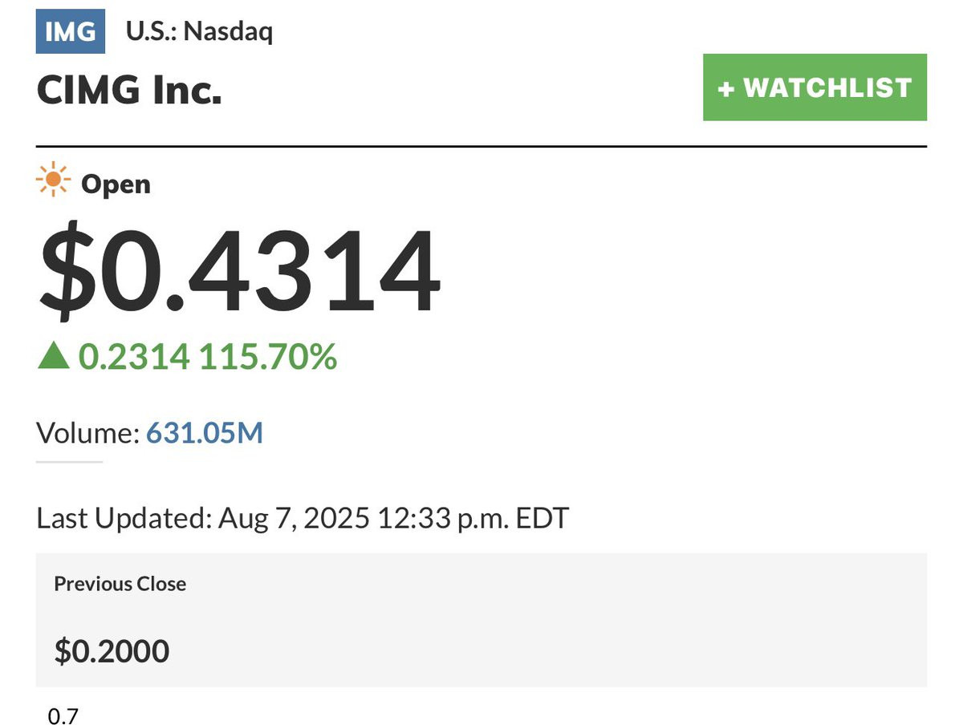Click the Open market status label
963x725 pixels.
(x=116, y=184)
